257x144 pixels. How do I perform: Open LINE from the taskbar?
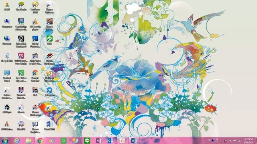tap(87, 140)
